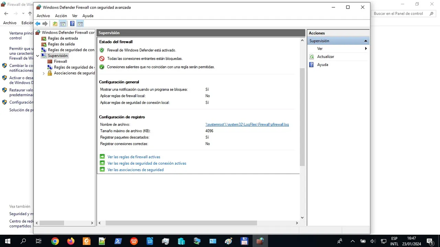
Task: Open the pfirewall.log file path link
Action: (247, 125)
